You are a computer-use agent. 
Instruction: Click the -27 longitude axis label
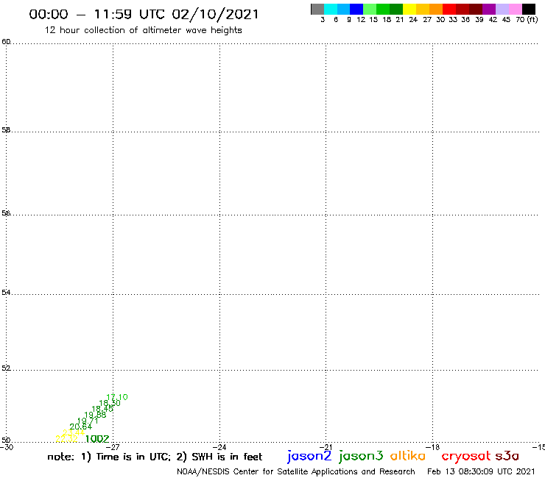113,447
